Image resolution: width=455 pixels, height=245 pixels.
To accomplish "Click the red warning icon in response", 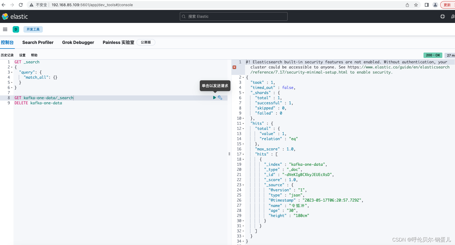I will tap(234, 67).
